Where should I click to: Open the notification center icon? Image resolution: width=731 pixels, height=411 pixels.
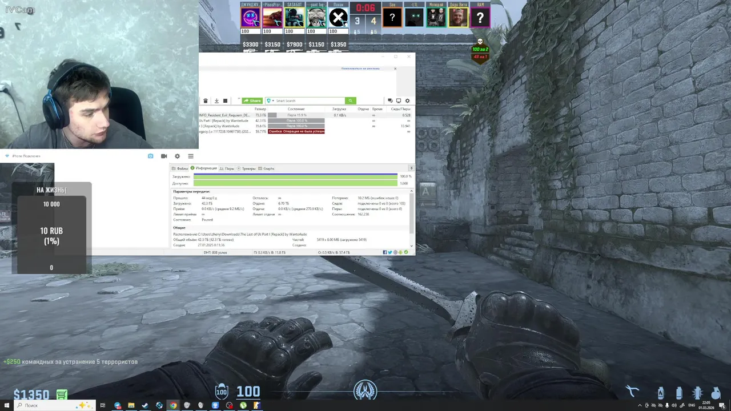[x=722, y=405]
